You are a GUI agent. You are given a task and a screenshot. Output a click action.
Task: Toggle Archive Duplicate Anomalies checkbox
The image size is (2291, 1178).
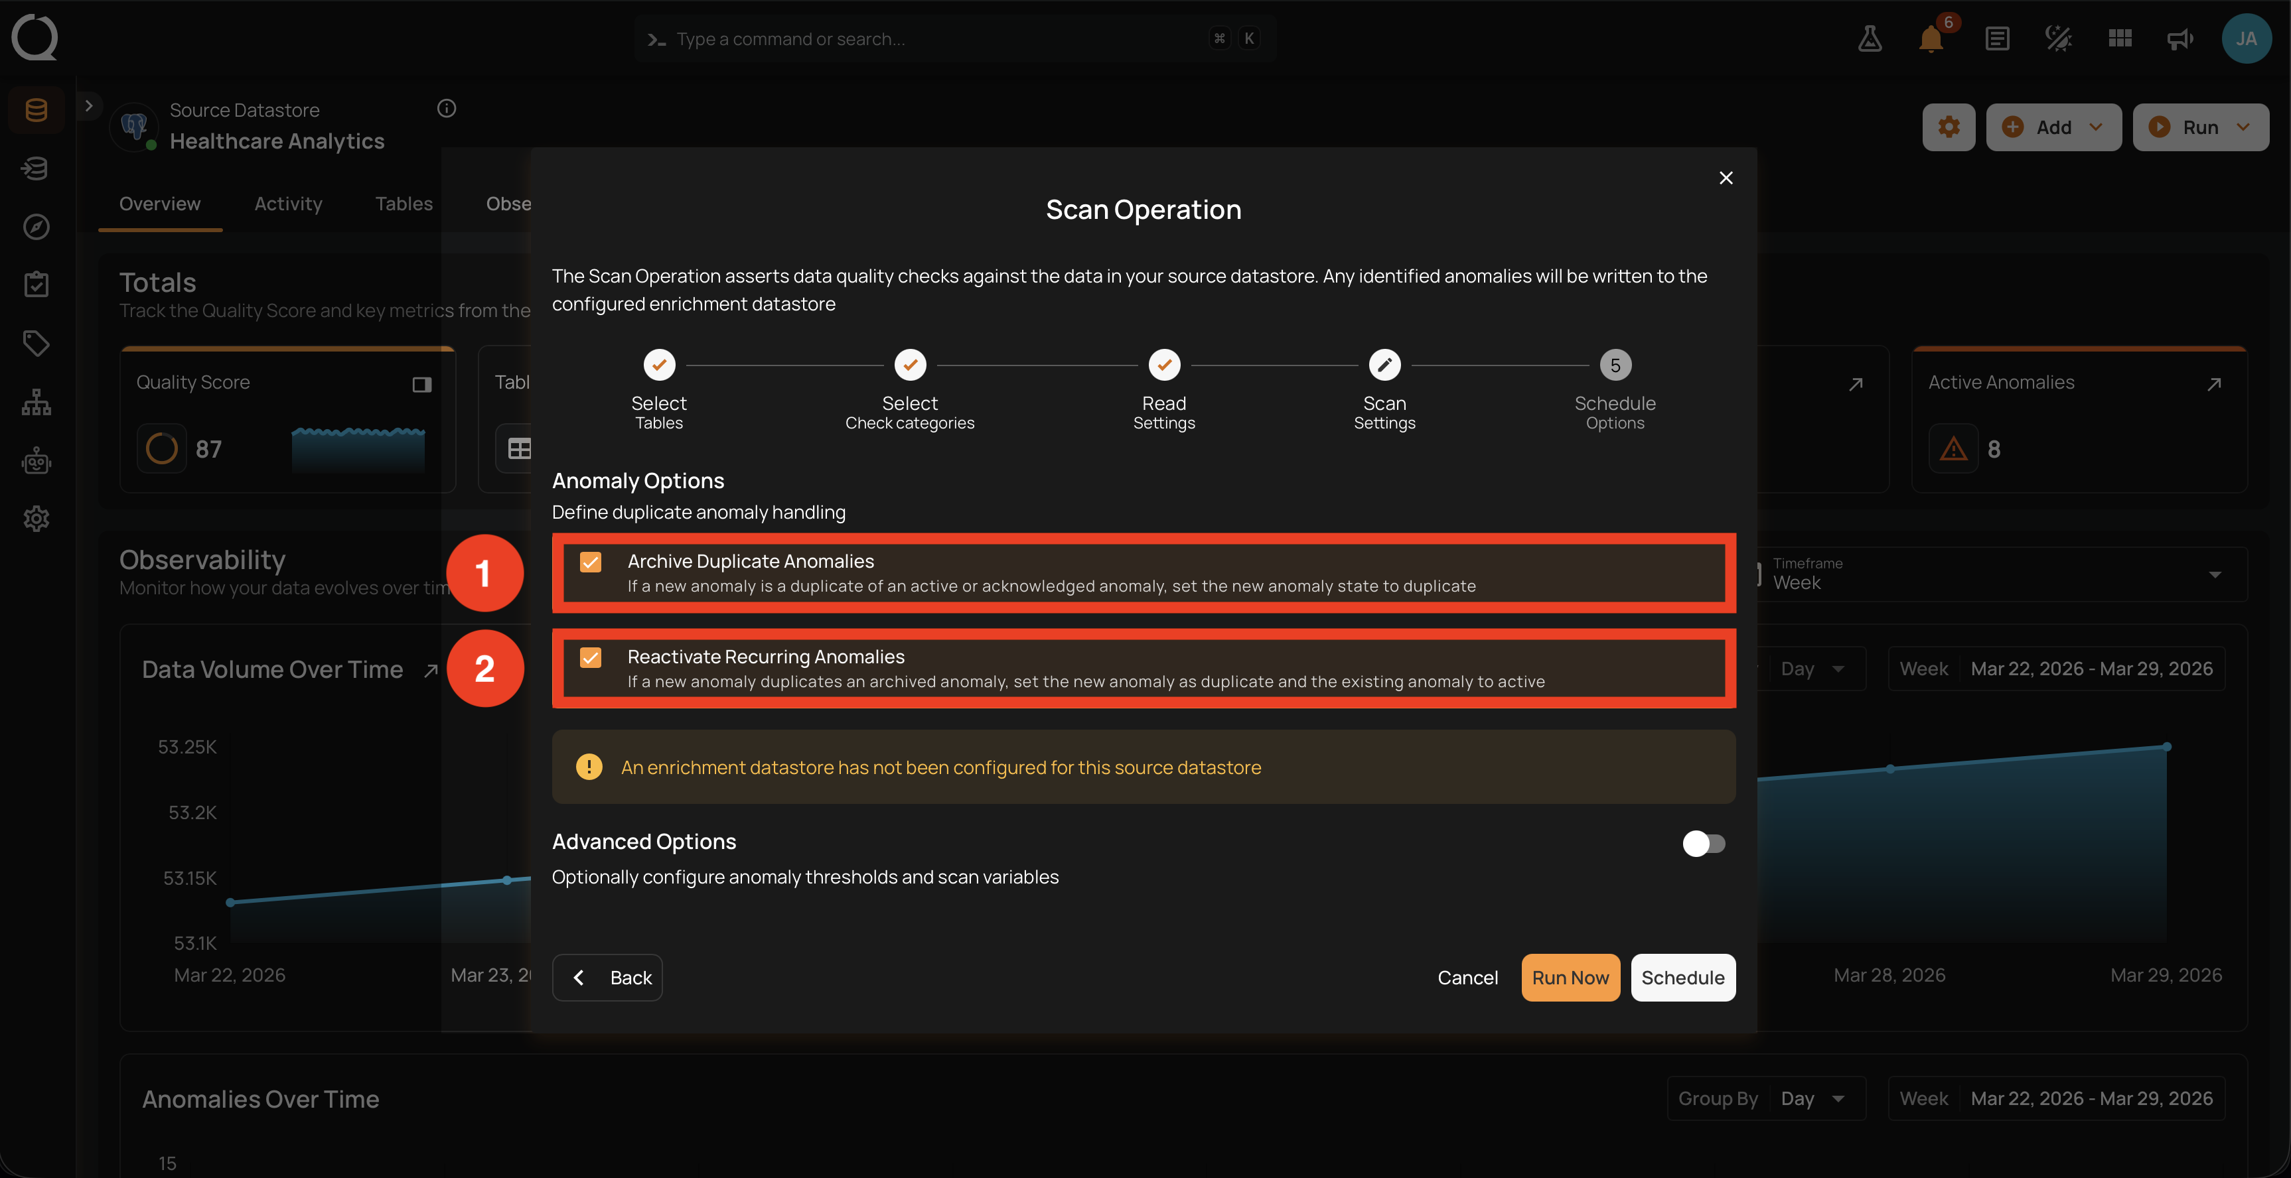(591, 562)
